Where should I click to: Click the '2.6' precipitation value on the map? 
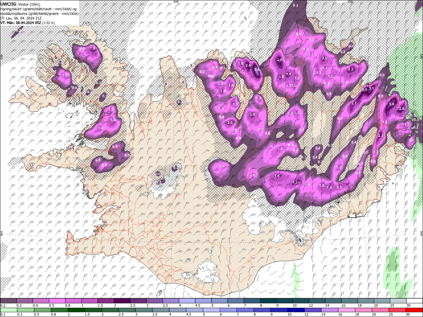(249, 65)
